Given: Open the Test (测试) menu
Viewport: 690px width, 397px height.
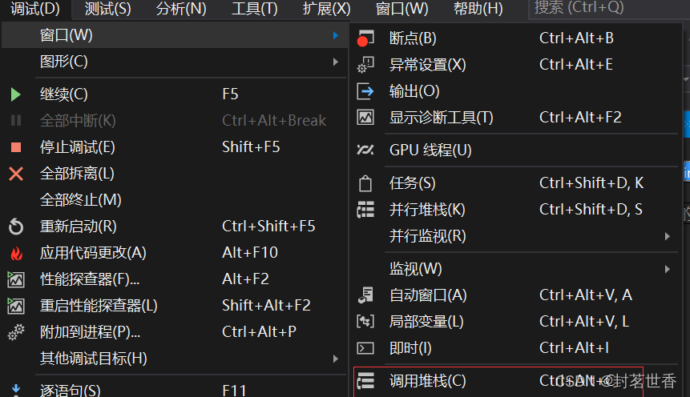Looking at the screenshot, I should (107, 9).
